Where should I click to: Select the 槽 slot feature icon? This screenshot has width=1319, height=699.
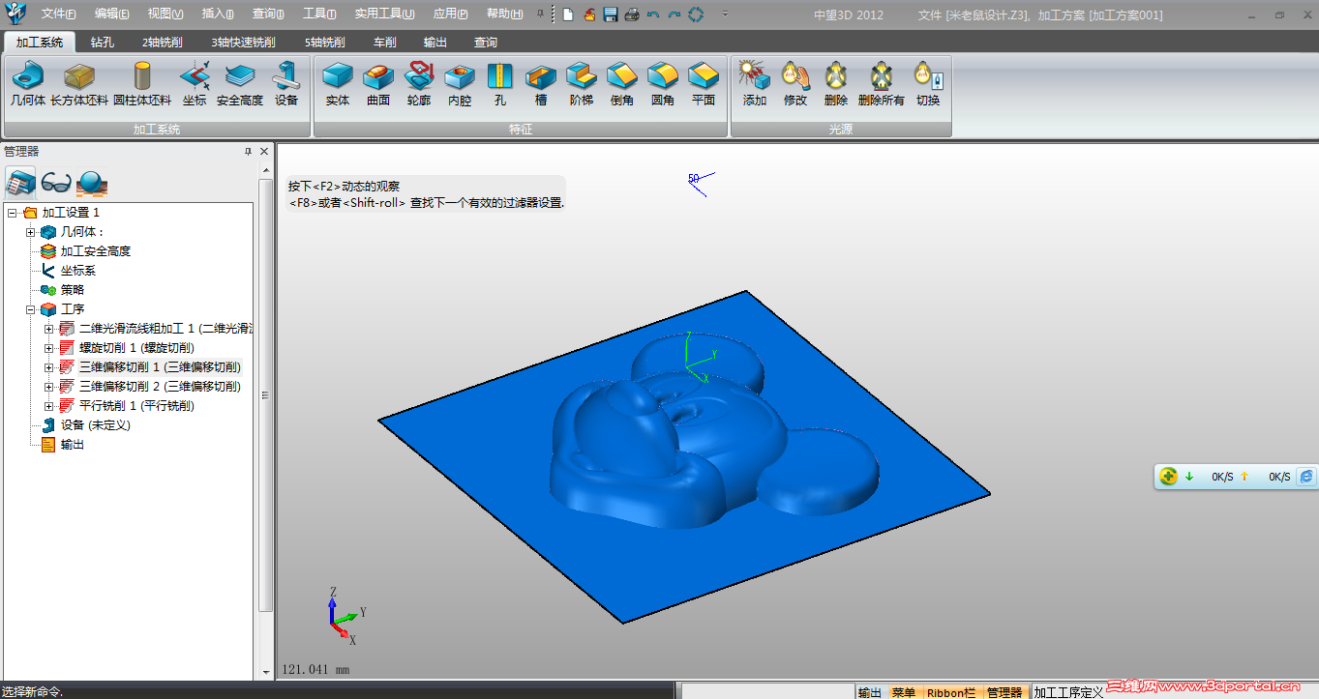541,84
